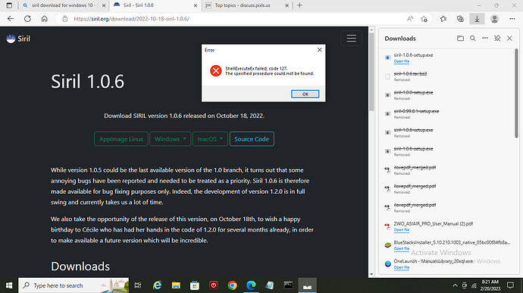Search downloads with magnifier icon
This screenshot has width=523, height=293.
point(473,39)
